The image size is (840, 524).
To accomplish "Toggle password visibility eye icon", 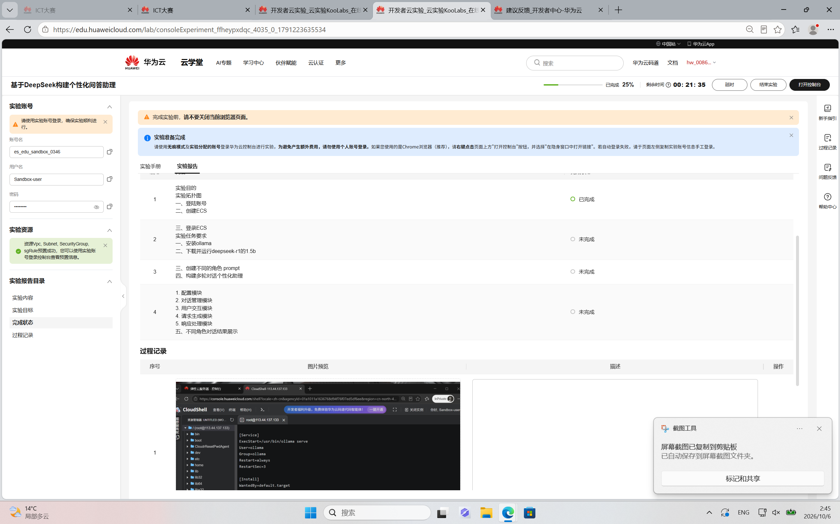I will (x=97, y=207).
